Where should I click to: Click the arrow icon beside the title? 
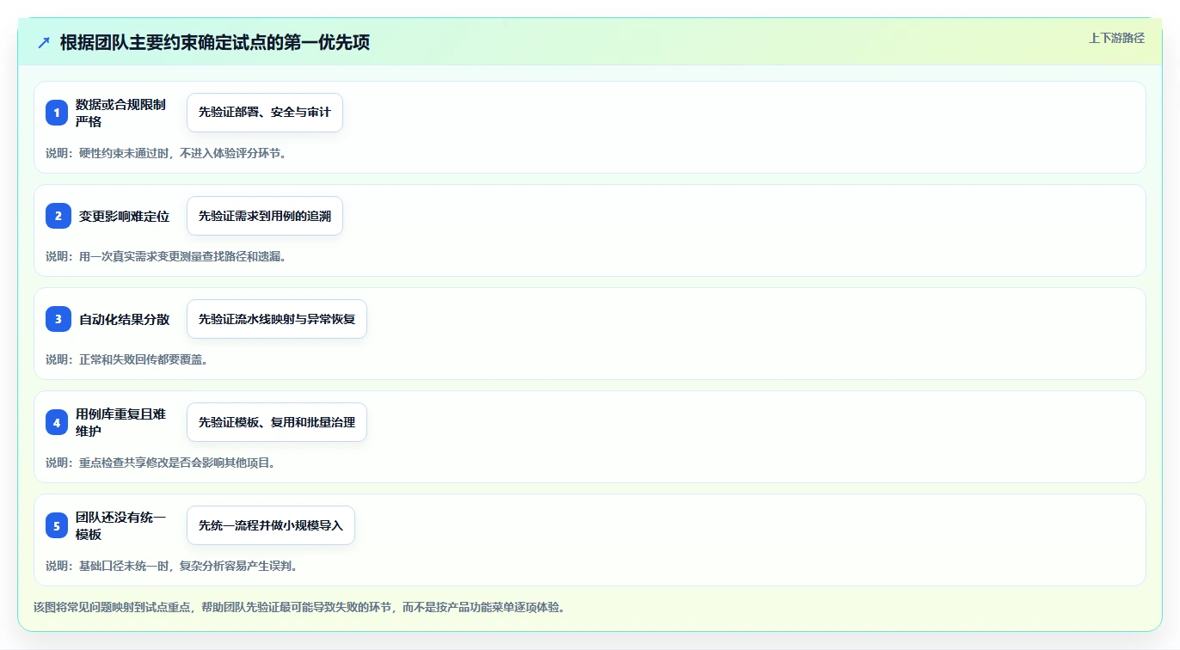(44, 42)
